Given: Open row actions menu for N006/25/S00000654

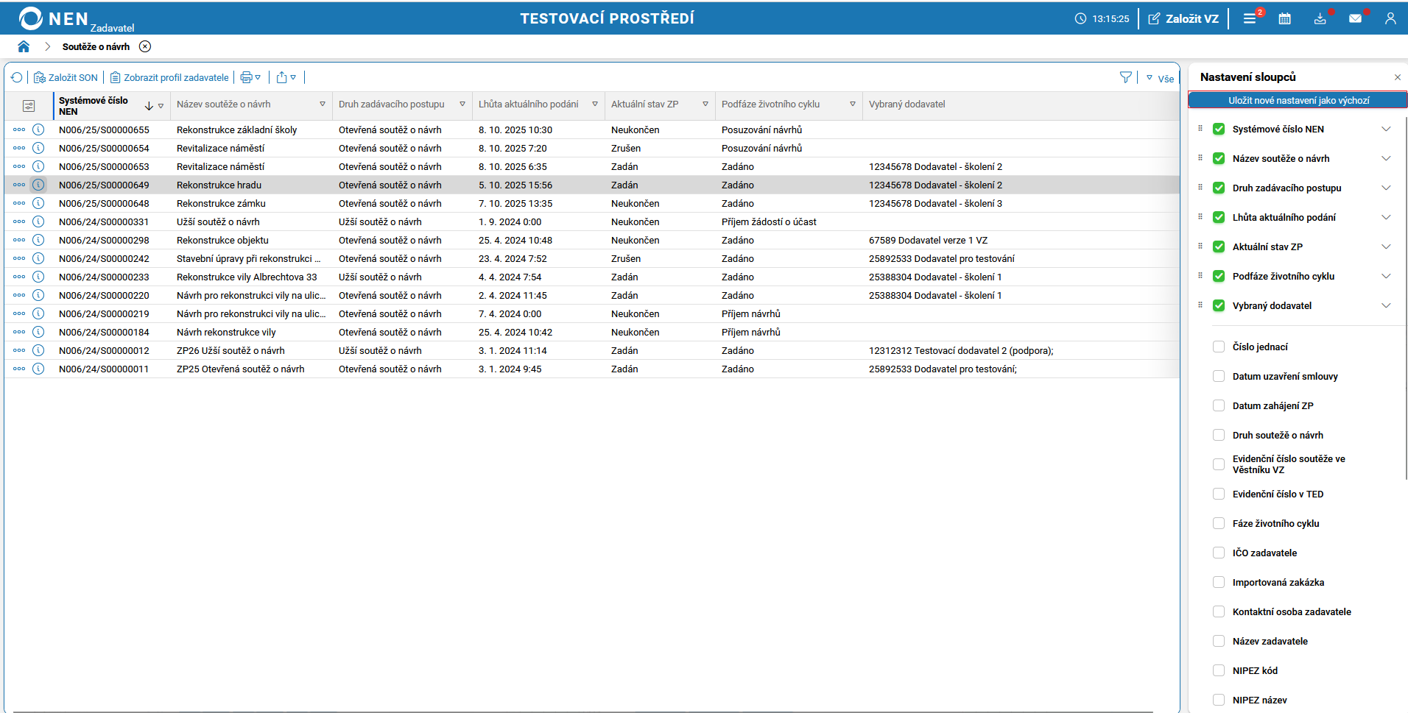Looking at the screenshot, I should (x=19, y=148).
